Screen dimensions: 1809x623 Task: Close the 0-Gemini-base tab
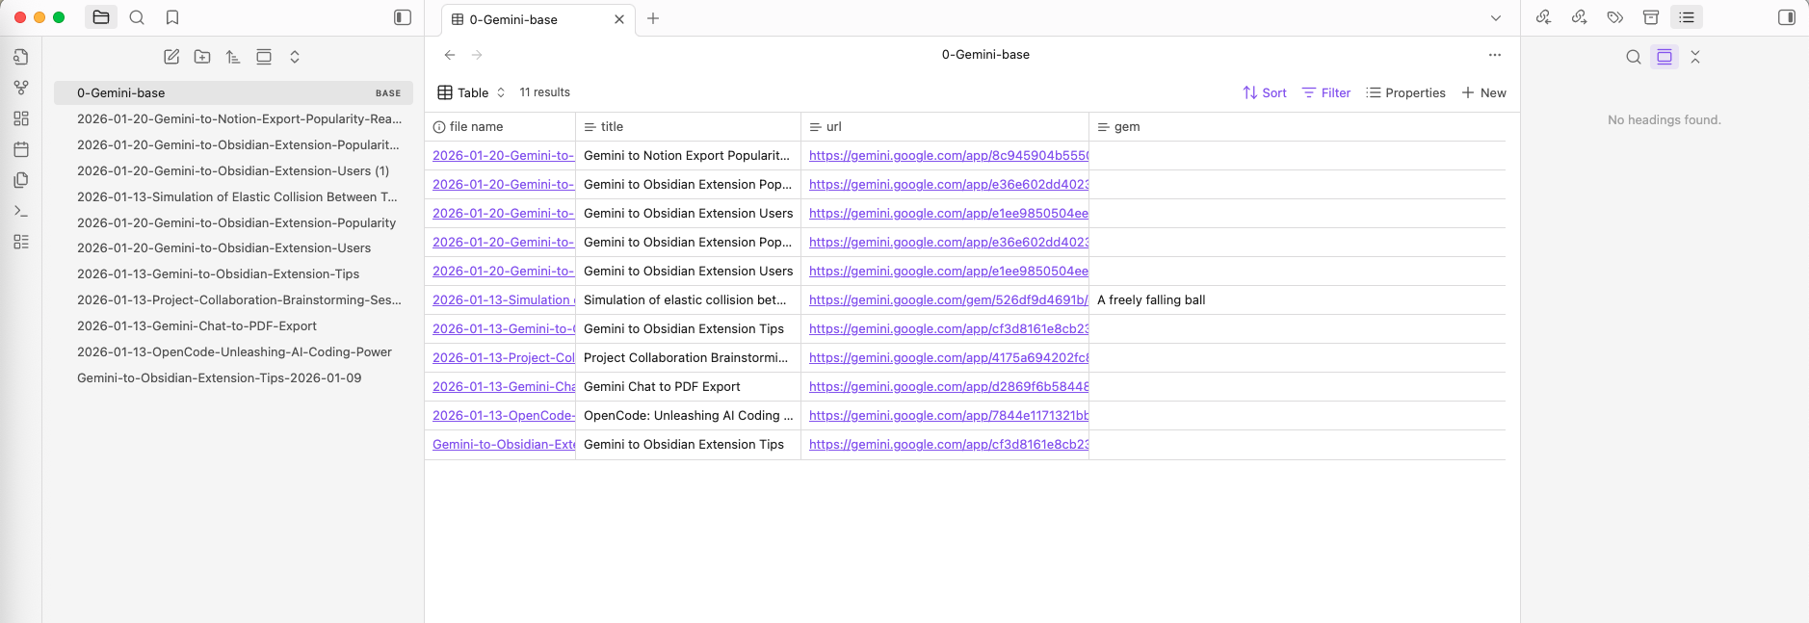(619, 19)
